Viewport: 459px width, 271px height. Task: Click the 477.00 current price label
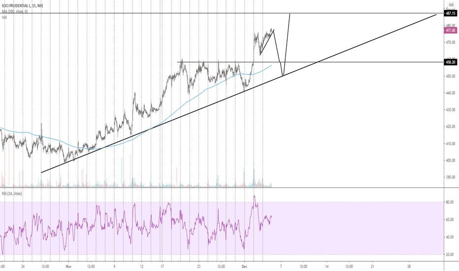point(450,31)
